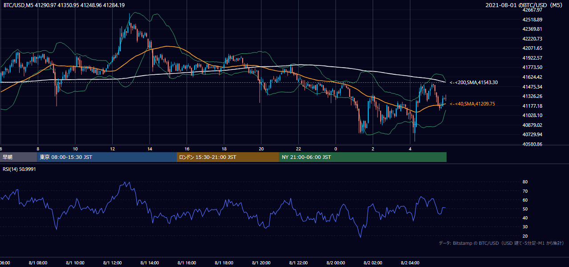Click price axis value 42518.89
569x267 pixels.
coord(533,20)
